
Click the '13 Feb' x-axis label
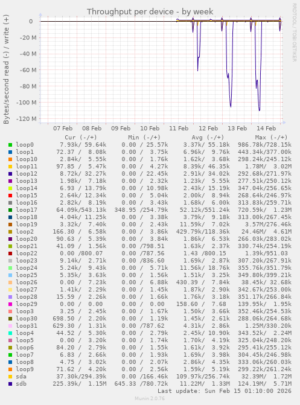237,129
